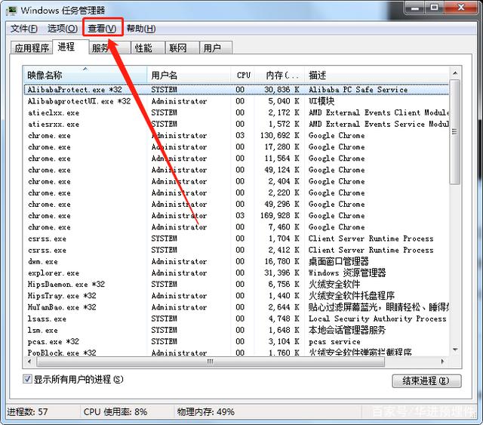Select dwm.exe process
The image size is (483, 425).
click(236, 262)
